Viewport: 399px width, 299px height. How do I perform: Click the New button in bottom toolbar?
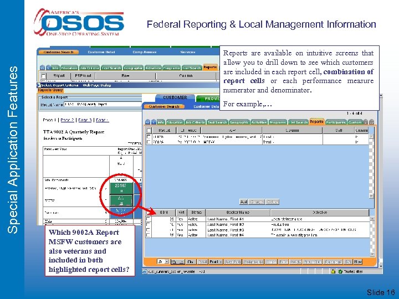click(357, 261)
